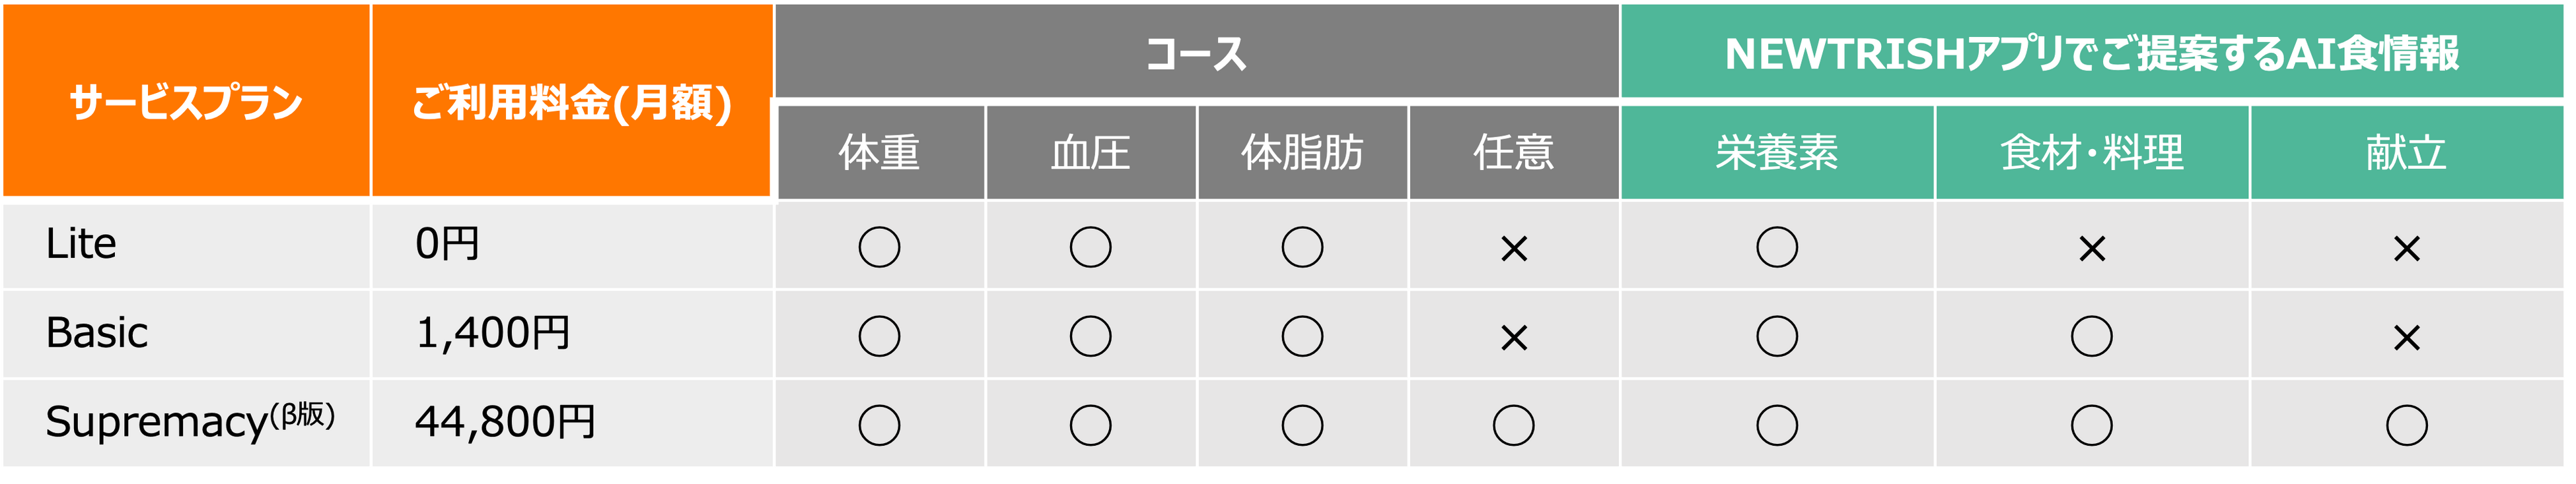Viewport: 2576px width, 484px height.
Task: Click the NEWTRISHアプリでご提案するAI食情報 header
Action: coord(2092,53)
